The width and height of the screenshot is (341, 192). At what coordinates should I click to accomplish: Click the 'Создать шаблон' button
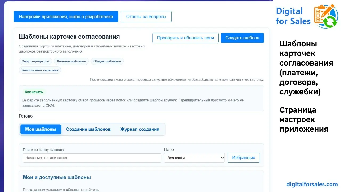[242, 38]
